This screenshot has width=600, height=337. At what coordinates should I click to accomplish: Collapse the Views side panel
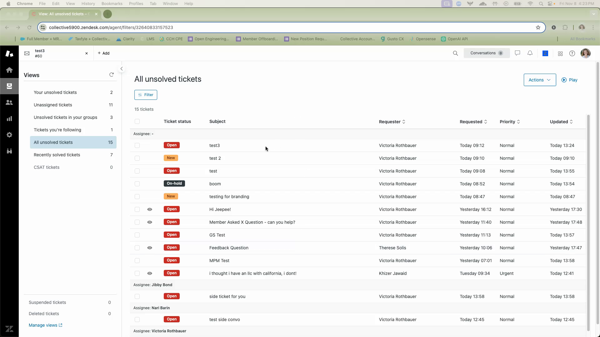[x=122, y=69]
